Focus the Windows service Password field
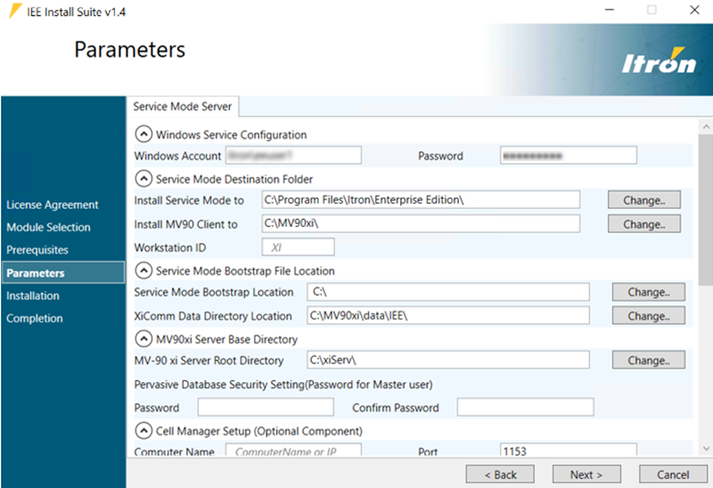Image resolution: width=713 pixels, height=488 pixels. [569, 156]
